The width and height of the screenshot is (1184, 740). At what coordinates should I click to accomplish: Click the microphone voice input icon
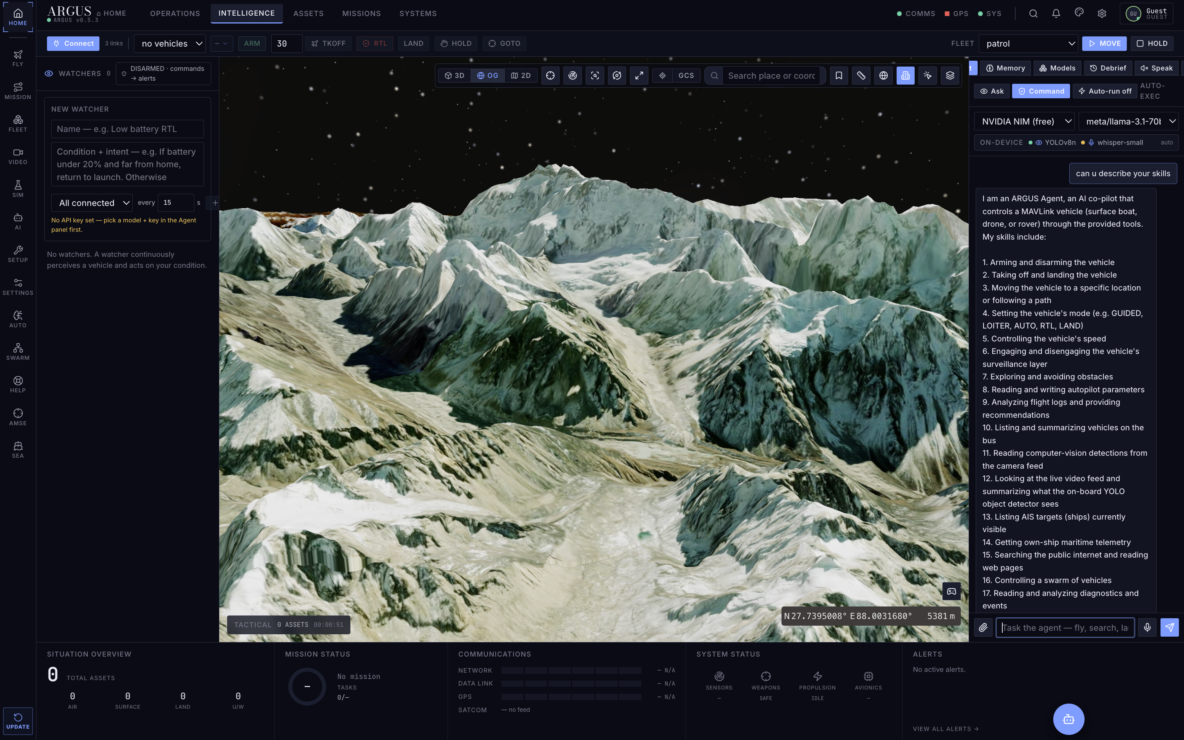pyautogui.click(x=1147, y=627)
